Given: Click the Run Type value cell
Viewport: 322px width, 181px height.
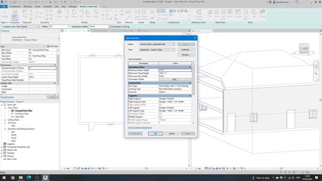Looking at the screenshot, I should 175,86.
